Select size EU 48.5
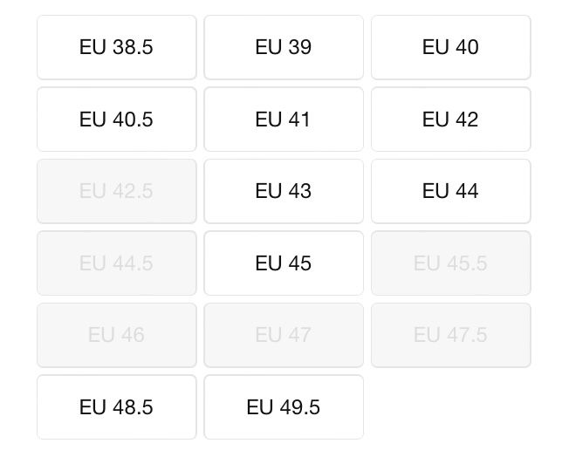This screenshot has height=457, width=569. 116,407
